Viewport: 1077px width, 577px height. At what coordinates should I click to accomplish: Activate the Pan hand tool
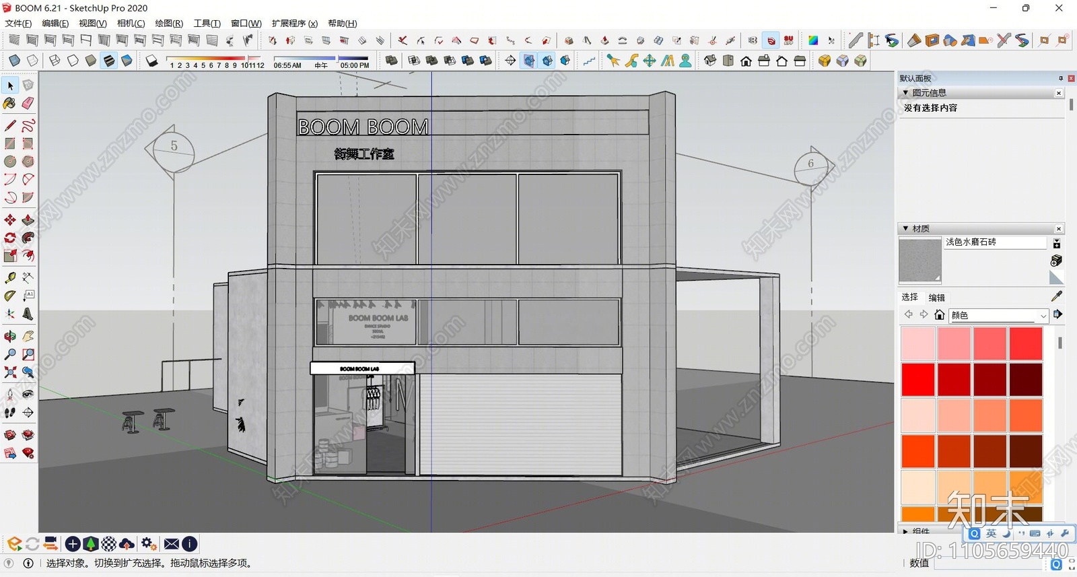28,336
